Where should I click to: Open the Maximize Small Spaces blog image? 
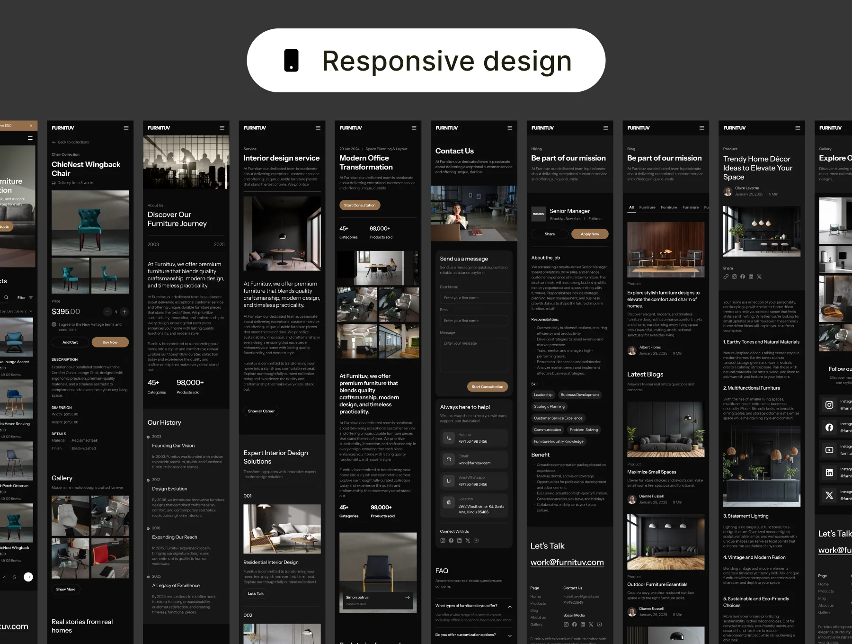(666, 430)
